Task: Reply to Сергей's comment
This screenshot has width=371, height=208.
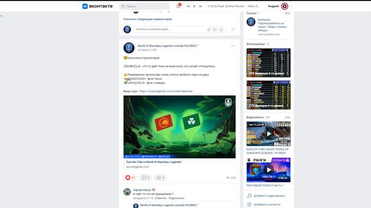Action: [x=161, y=198]
